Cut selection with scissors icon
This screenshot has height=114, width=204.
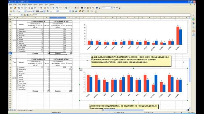(x=45, y=8)
